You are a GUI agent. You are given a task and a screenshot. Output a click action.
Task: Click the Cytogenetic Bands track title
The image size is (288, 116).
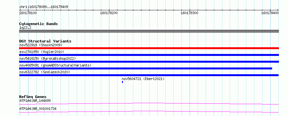click(x=39, y=24)
